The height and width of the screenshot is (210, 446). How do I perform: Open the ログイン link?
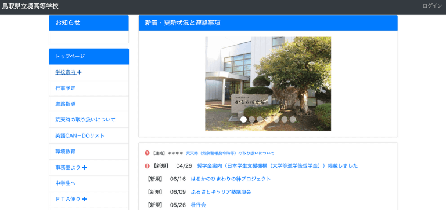click(432, 6)
